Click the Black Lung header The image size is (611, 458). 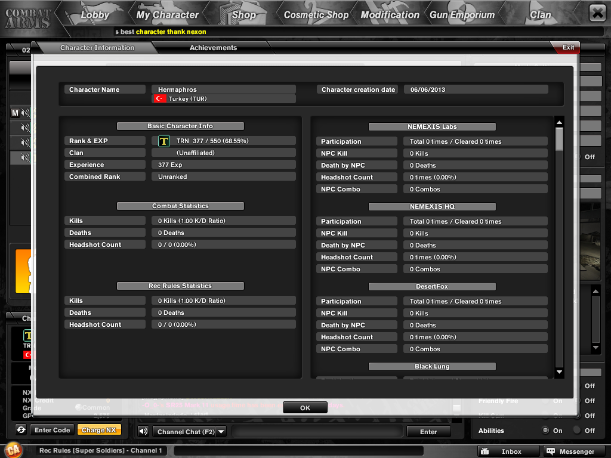432,367
